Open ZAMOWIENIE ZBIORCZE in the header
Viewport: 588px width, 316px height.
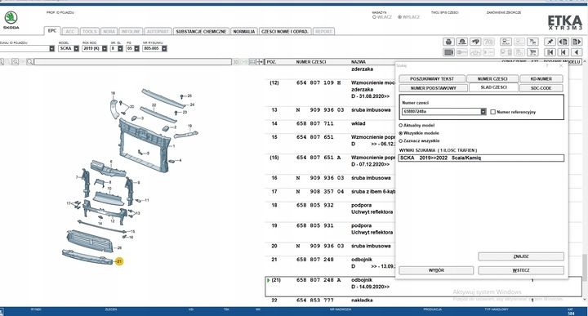504,12
